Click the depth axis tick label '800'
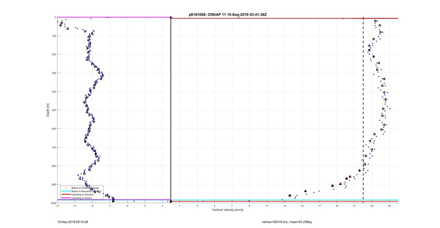Image resolution: width=440 pixels, height=228 pixels. coord(54,166)
